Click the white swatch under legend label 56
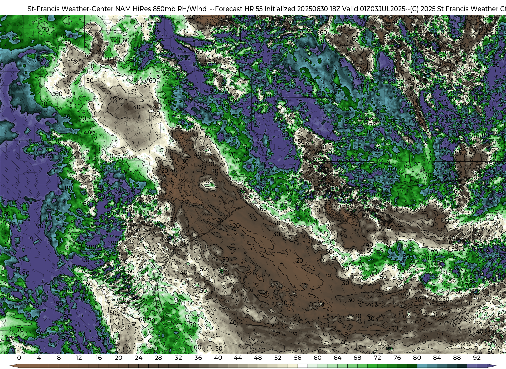506x369 pixels. pos(303,366)
